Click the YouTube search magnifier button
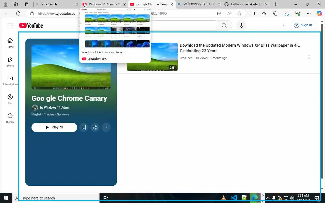 click(224, 25)
